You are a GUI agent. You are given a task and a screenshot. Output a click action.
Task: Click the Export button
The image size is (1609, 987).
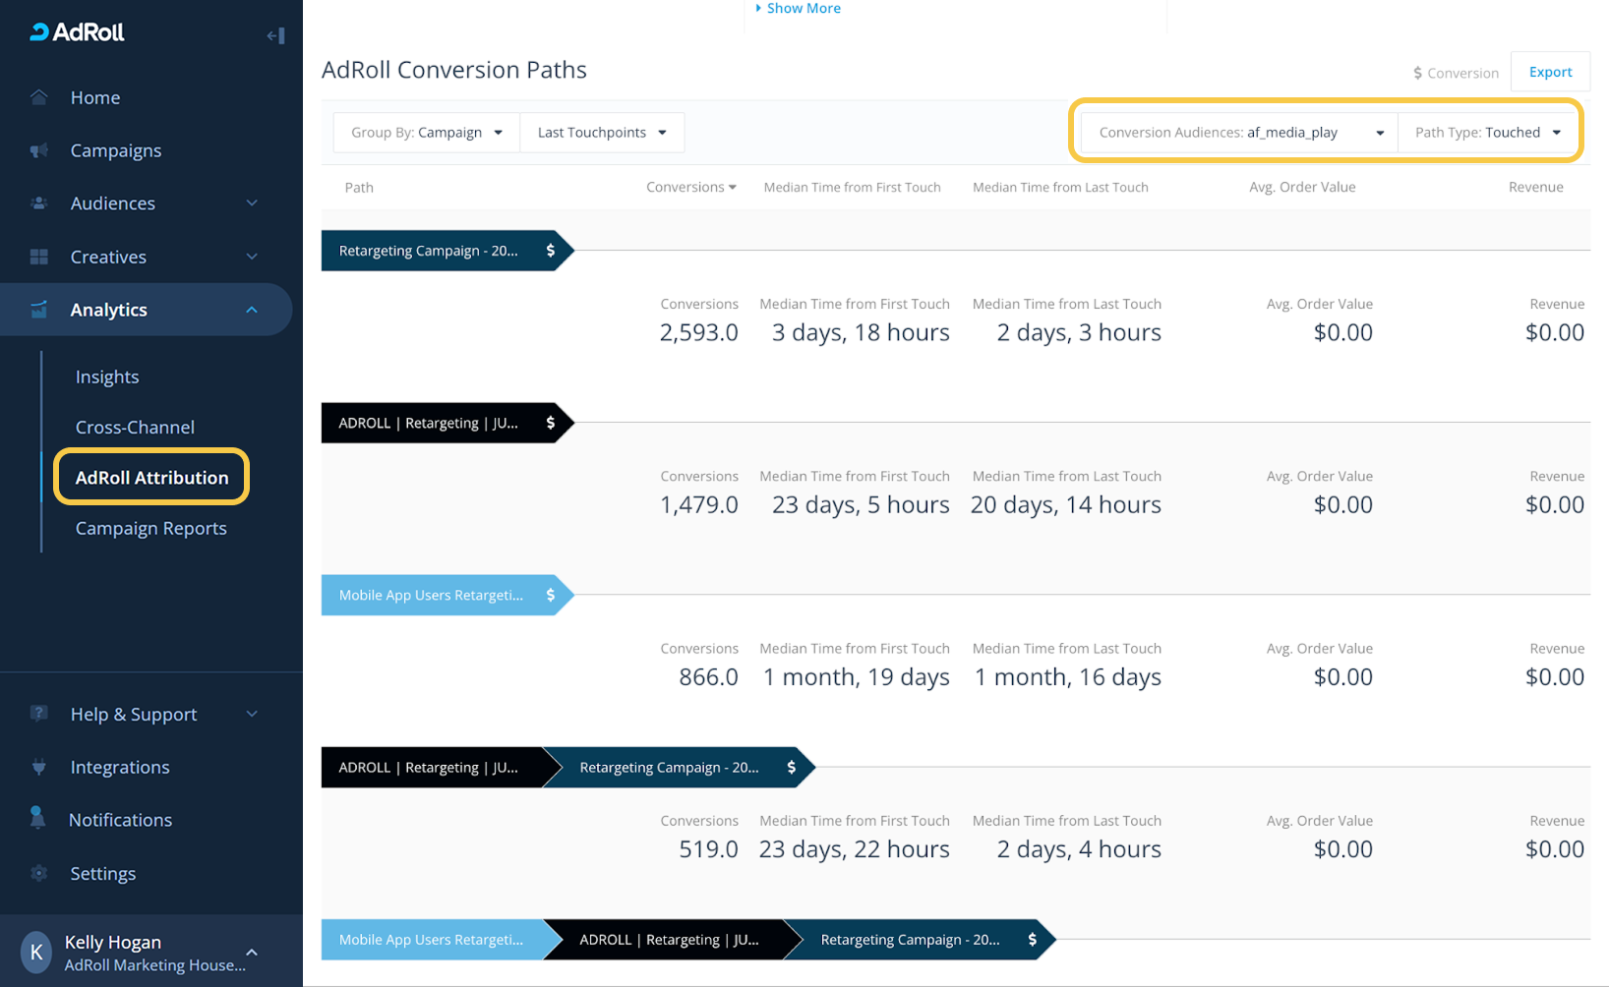[x=1550, y=72]
